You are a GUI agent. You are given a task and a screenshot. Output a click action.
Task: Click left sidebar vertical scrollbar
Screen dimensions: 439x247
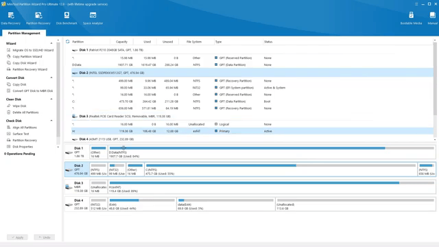[x=58, y=90]
